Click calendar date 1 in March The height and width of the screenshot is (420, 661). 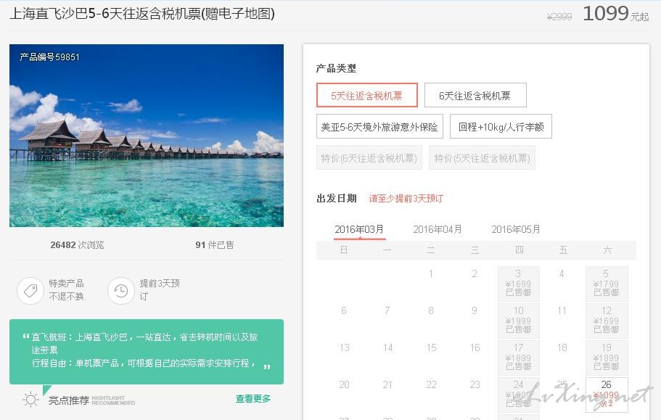[431, 273]
